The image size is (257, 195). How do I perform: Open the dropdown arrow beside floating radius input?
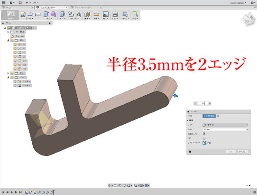click(210, 104)
